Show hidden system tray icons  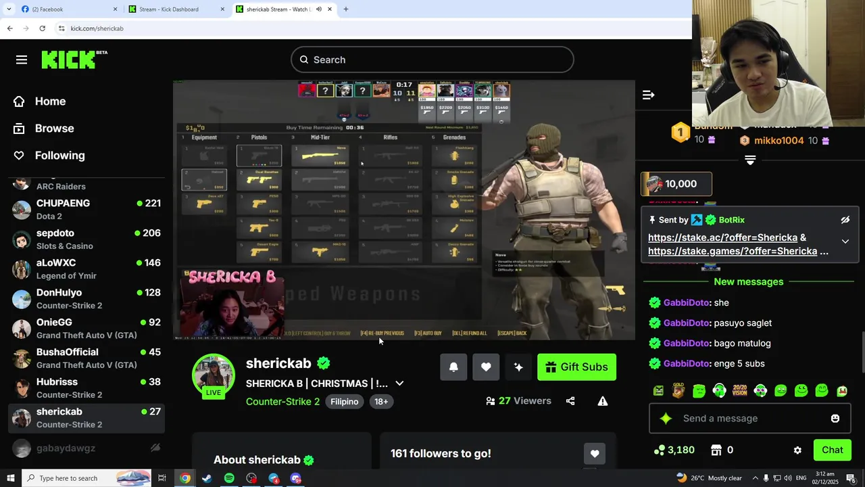pos(756,478)
